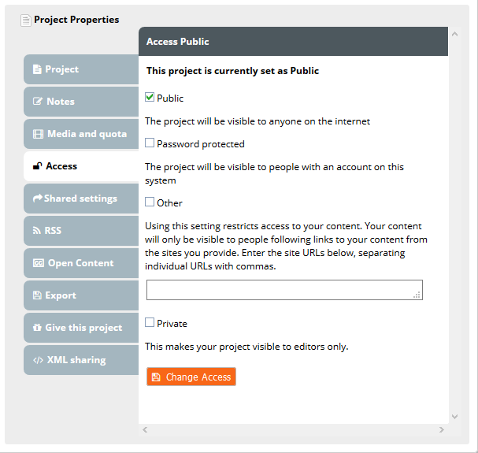Click the vertical scrollbar down arrow

tap(454, 416)
